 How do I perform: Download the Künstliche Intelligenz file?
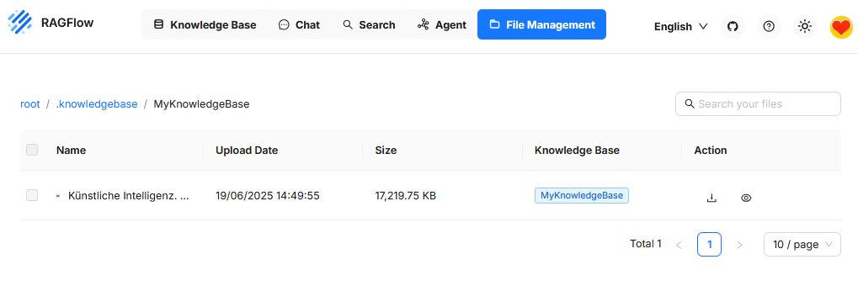click(711, 198)
